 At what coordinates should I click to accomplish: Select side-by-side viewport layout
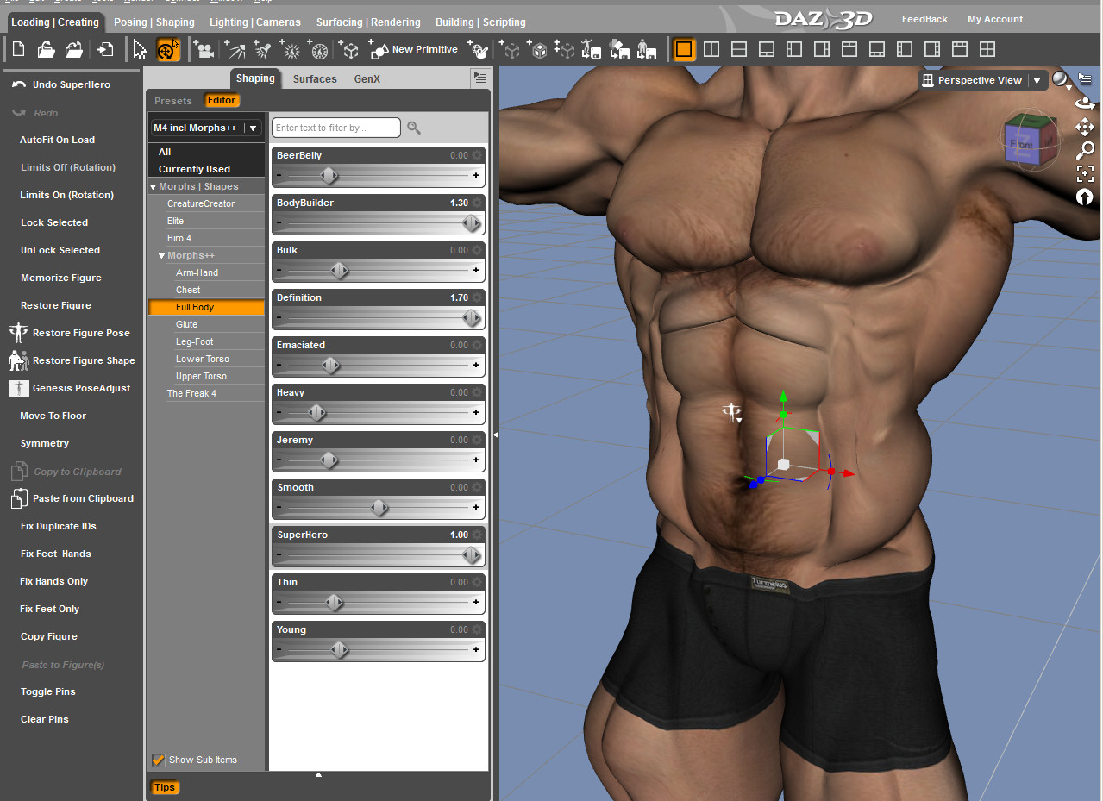click(x=711, y=49)
